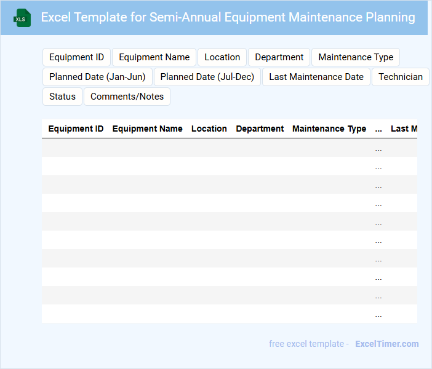This screenshot has width=432, height=369.
Task: Select the Location column header
Action: pyautogui.click(x=209, y=129)
